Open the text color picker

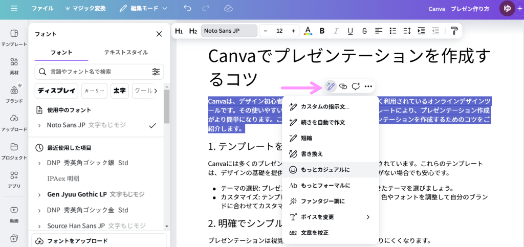[308, 31]
